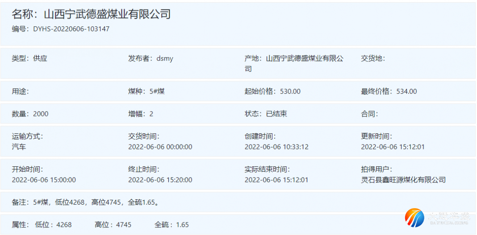477x235 pixels.
Task: Select the publisher name dsmy
Action: (x=165, y=58)
